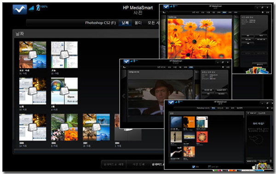Open the 2005 photo group with 10 photos
276x174 pixels.
[96, 127]
